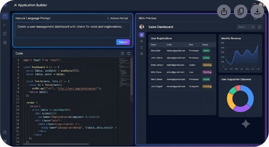The height and width of the screenshot is (147, 269).
Task: Click the URL link on code line 9
Action: [x=77, y=89]
